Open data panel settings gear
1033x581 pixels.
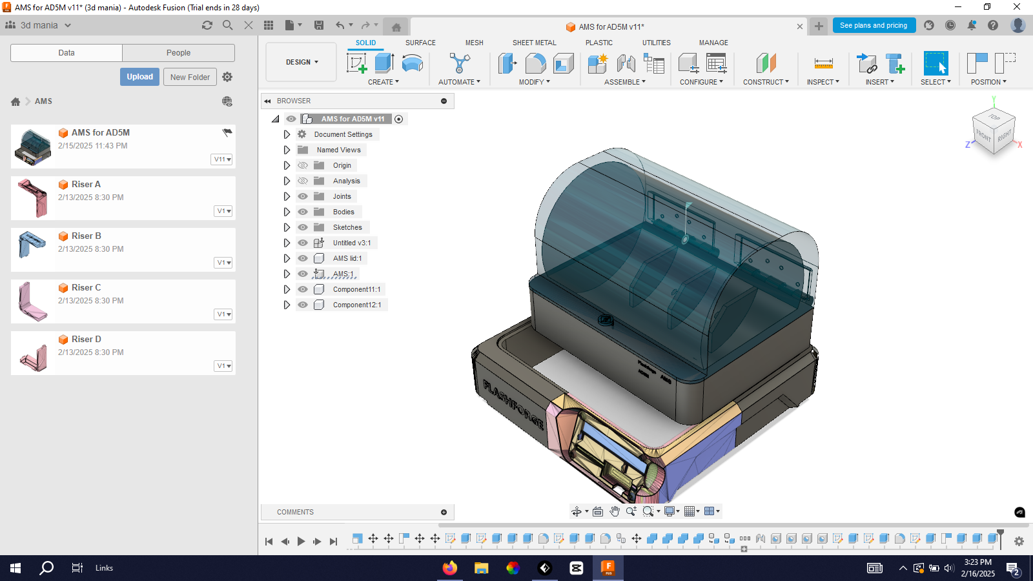point(227,77)
